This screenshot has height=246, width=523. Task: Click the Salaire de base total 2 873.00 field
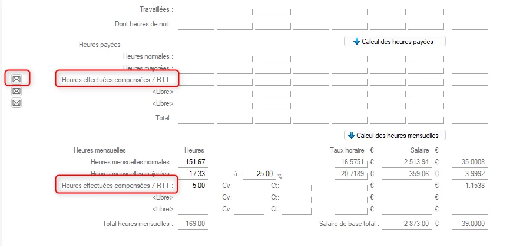tap(407, 224)
